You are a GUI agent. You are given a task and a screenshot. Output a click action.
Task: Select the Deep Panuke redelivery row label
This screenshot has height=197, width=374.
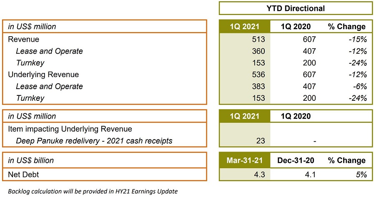pyautogui.click(x=94, y=141)
